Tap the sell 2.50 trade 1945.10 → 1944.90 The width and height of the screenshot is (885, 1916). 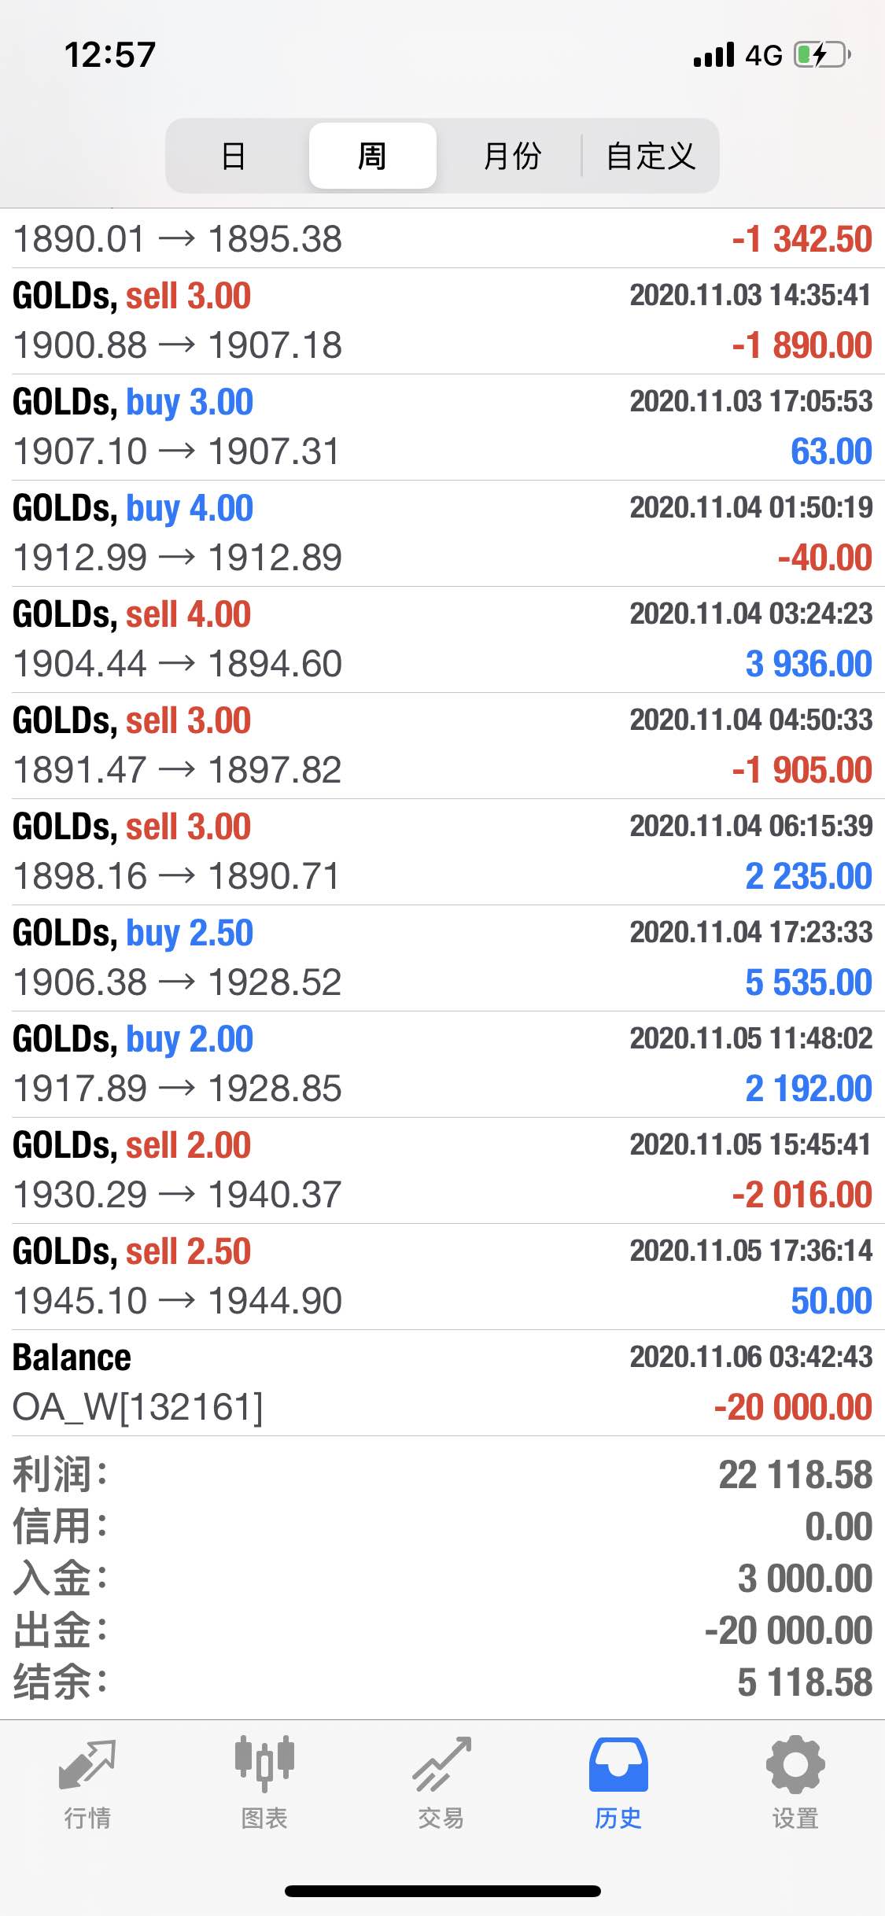442,1277
